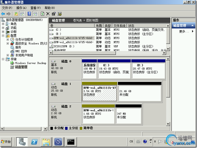
Task: Expand the 诊断 tree node
Action: coord(3,32)
